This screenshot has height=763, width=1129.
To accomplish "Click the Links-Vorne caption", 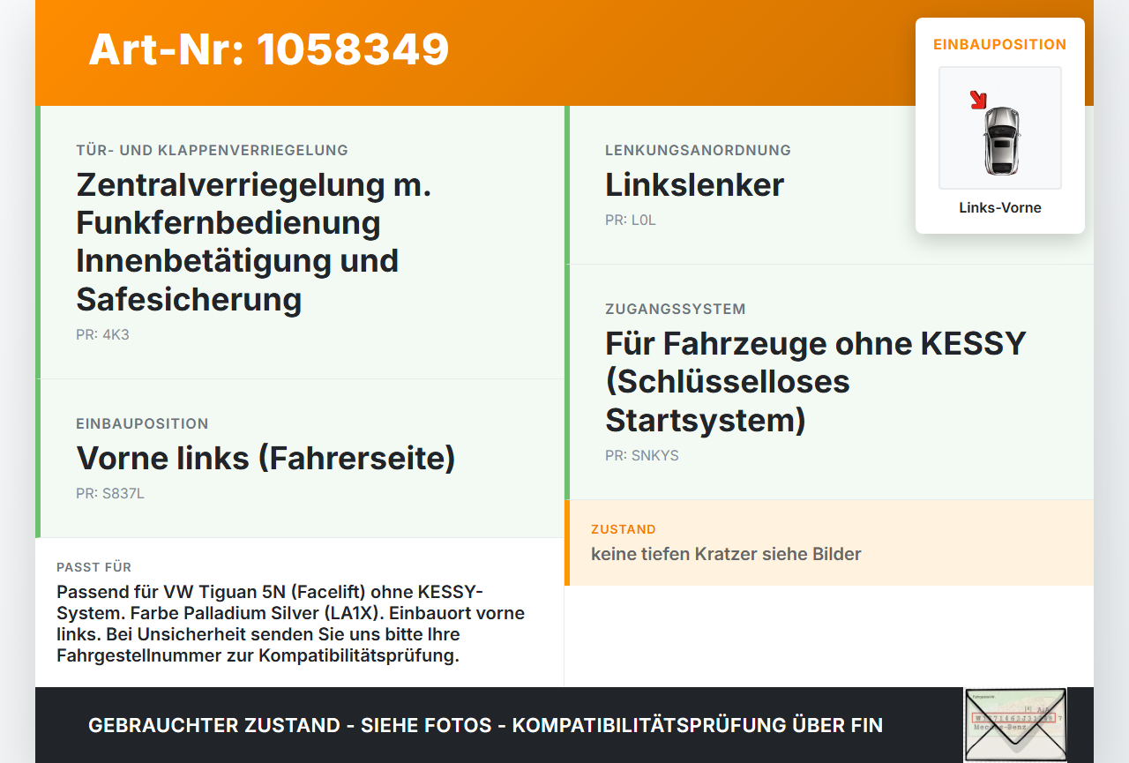I will pos(1000,208).
